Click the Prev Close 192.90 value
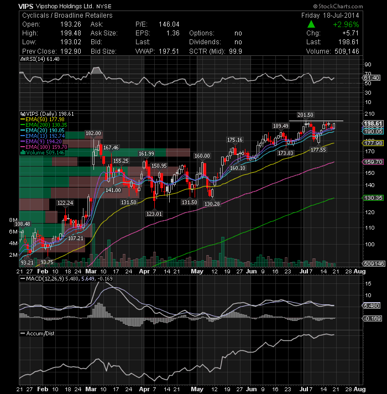The image size is (387, 394). (x=71, y=51)
